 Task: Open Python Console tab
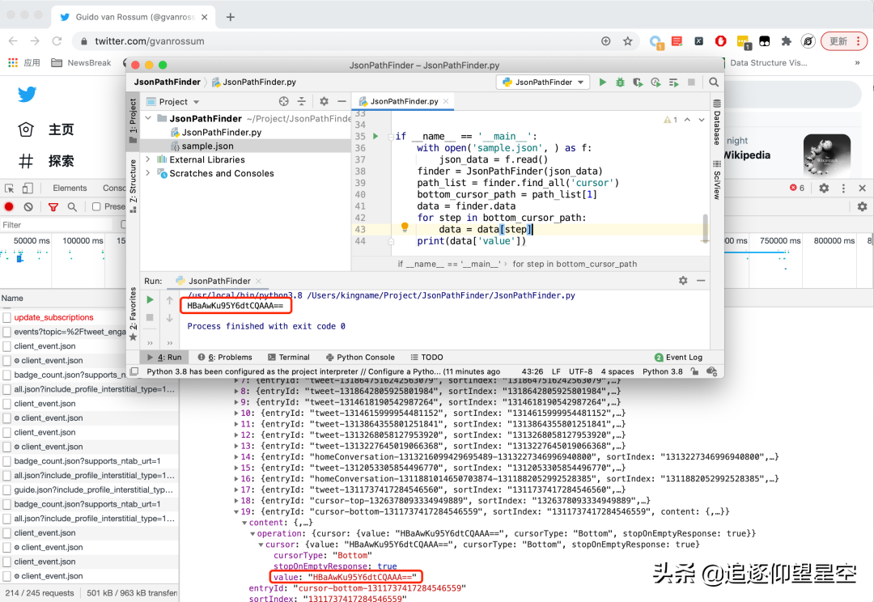(360, 358)
